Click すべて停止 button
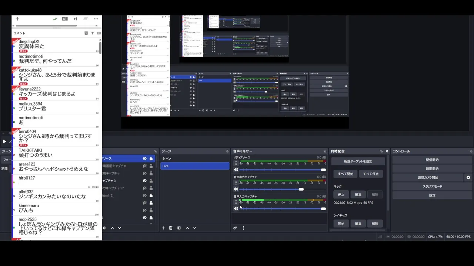474x266 pixels. coord(371,174)
